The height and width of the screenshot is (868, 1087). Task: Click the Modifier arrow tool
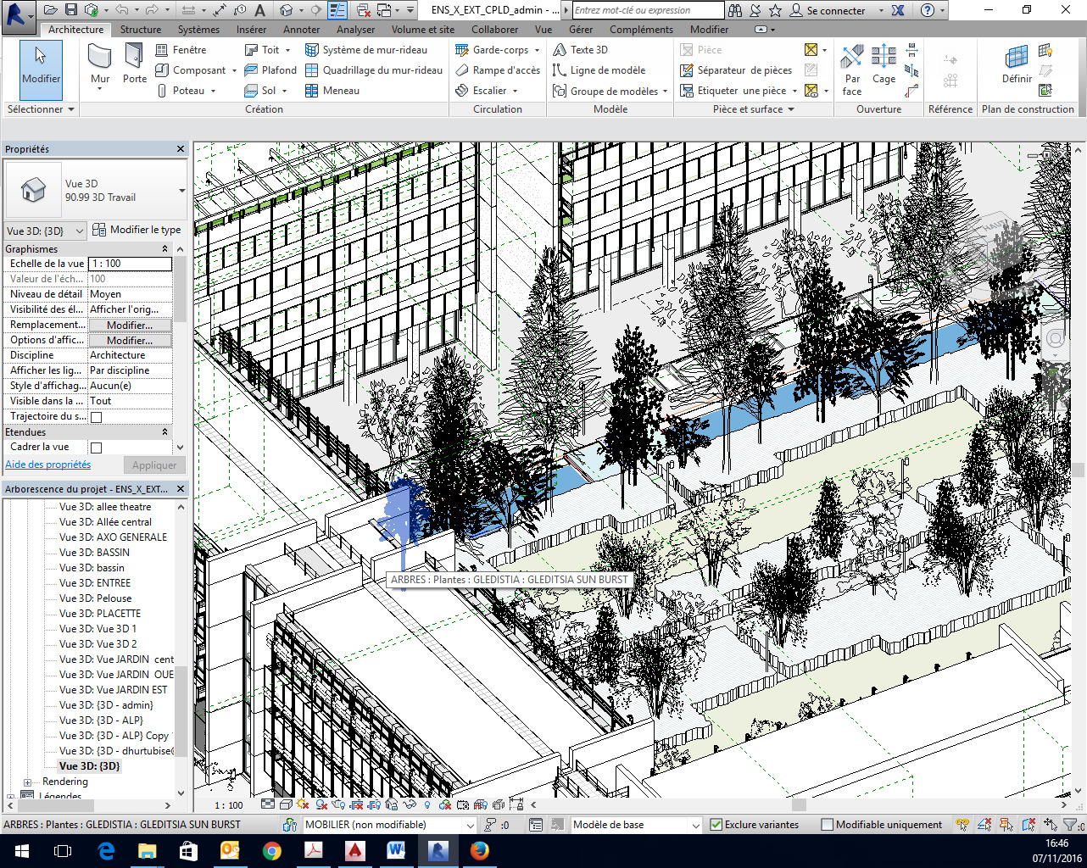point(41,65)
